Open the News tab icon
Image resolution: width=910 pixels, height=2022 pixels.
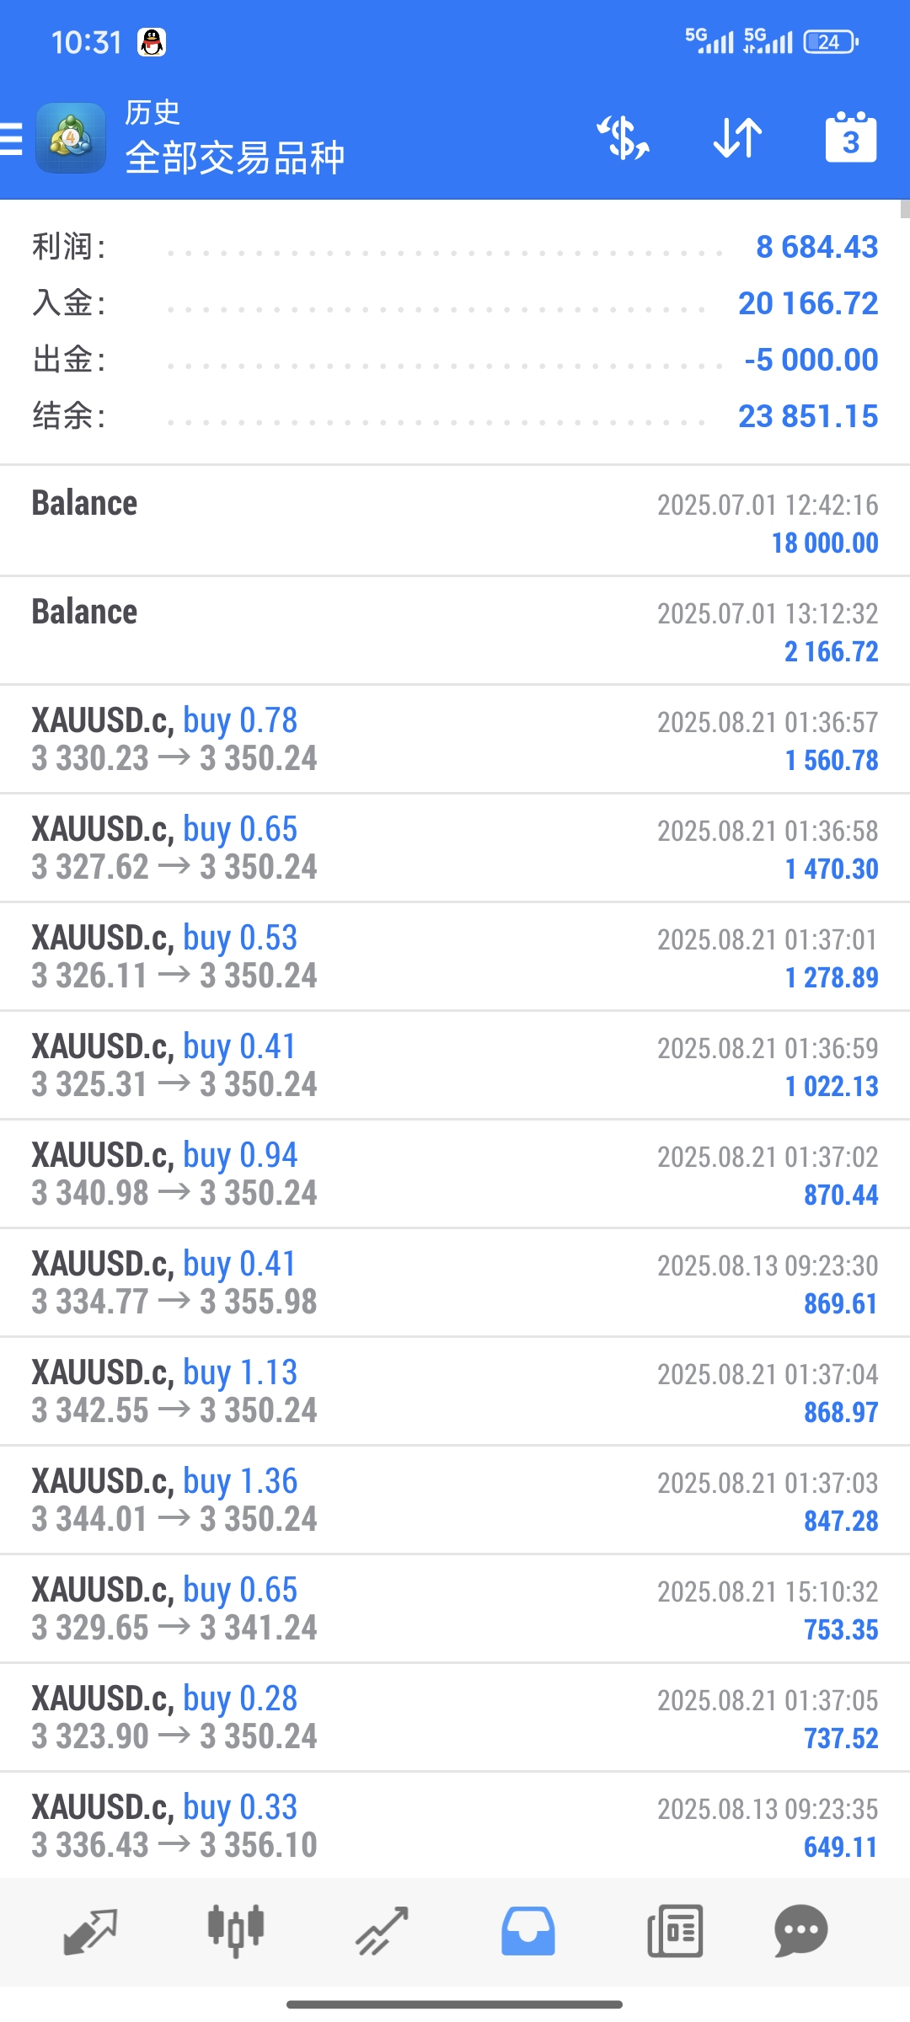point(675,1931)
